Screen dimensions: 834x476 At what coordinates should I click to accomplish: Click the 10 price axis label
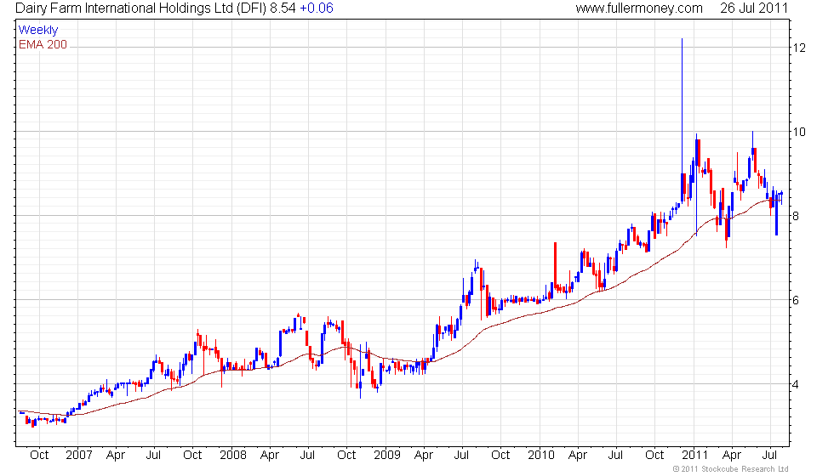pyautogui.click(x=799, y=132)
